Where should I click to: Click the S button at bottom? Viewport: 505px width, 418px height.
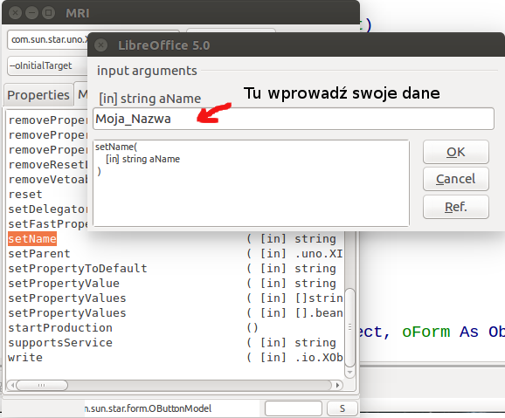pos(342,408)
